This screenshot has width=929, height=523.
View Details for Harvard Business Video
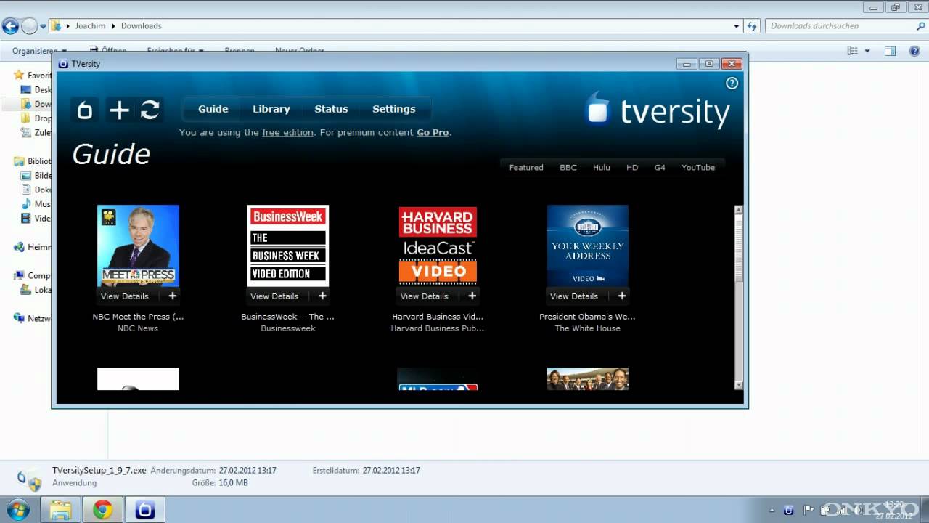click(424, 296)
